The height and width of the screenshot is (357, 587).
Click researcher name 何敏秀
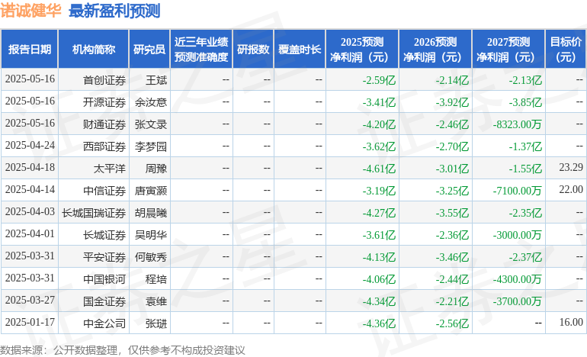click(151, 257)
